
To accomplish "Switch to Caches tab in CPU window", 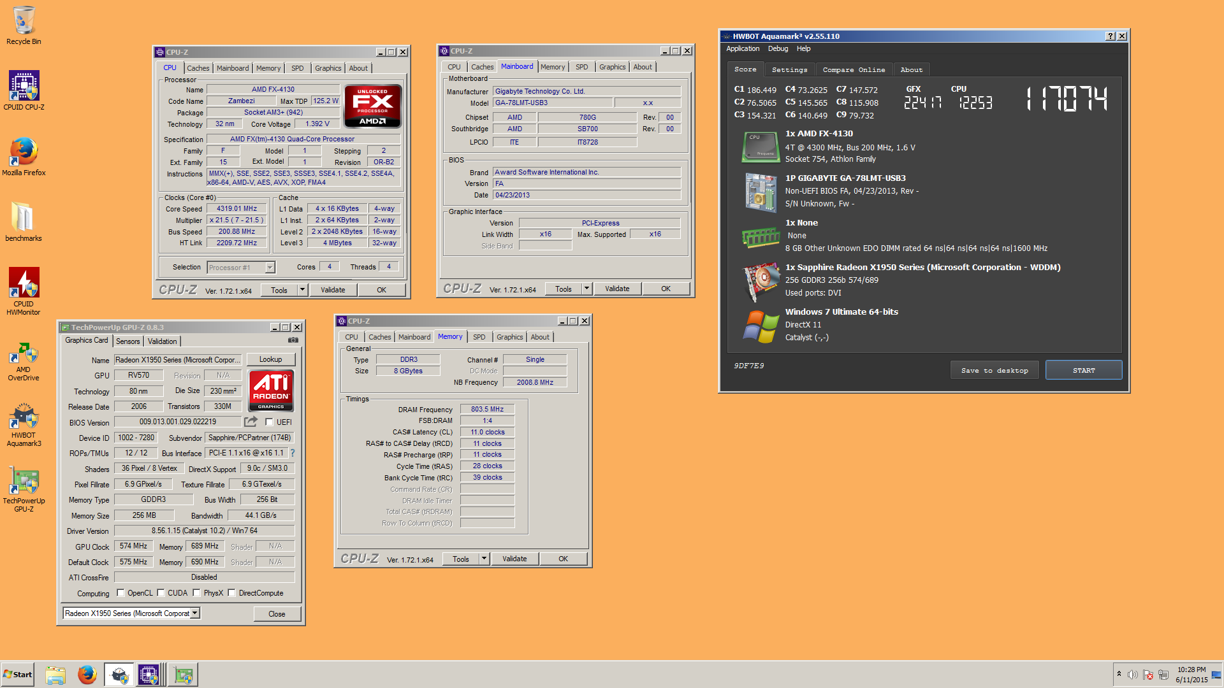I will click(x=198, y=68).
